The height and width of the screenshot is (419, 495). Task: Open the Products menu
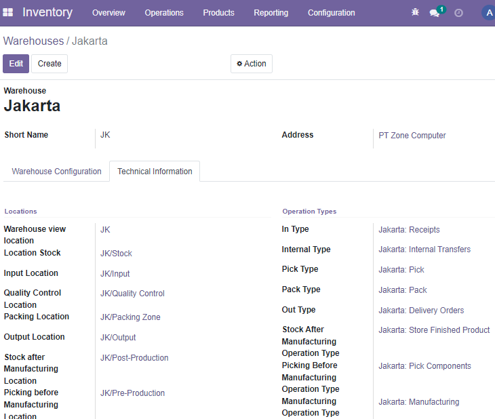tap(218, 13)
